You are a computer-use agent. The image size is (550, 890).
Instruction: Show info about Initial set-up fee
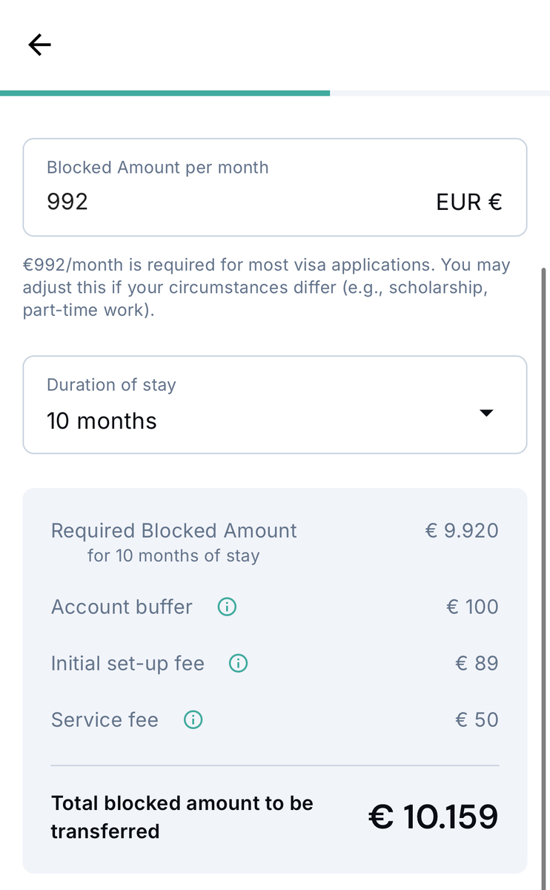click(x=238, y=663)
